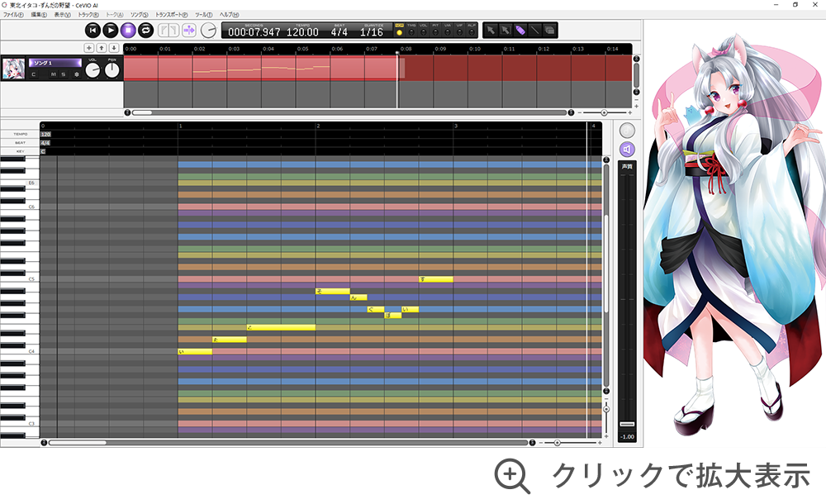The width and height of the screenshot is (826, 504).
Task: Open the トラック menu
Action: click(x=88, y=15)
